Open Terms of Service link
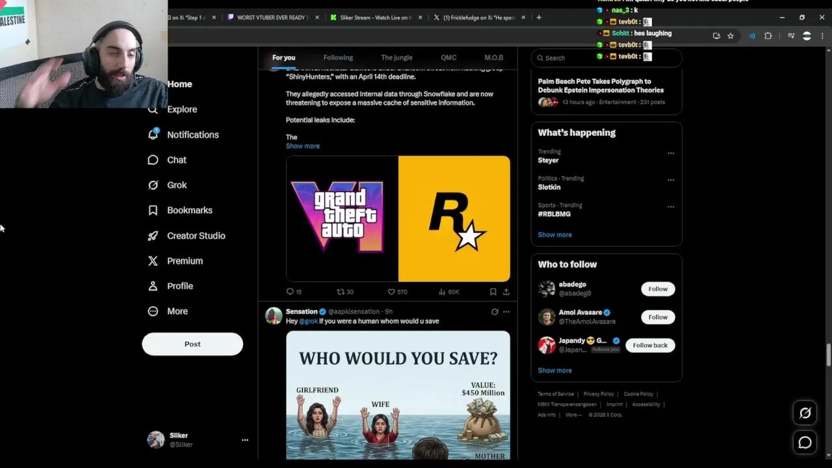 click(556, 394)
